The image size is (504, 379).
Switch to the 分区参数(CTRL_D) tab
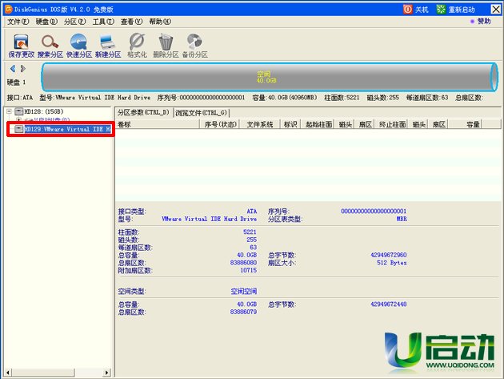click(x=143, y=112)
